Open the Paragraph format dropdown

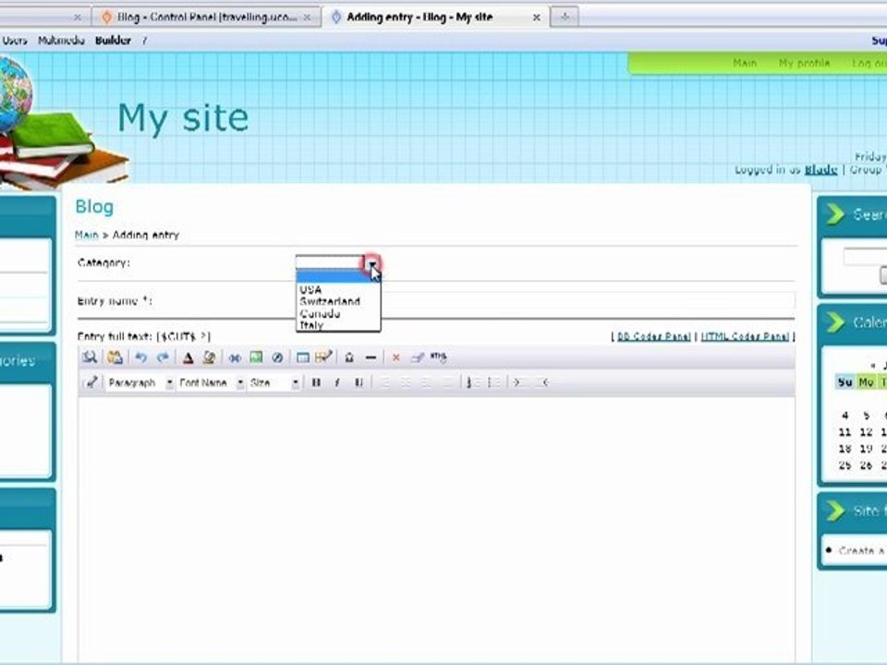[140, 382]
